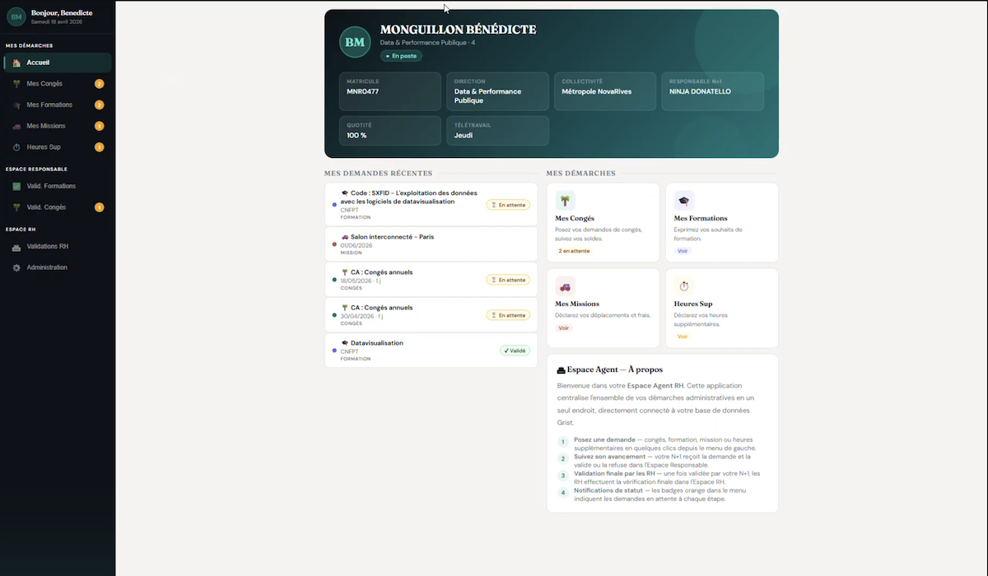This screenshot has height=576, width=988.
Task: Click the printer icon for Validations RH
Action: 16,247
